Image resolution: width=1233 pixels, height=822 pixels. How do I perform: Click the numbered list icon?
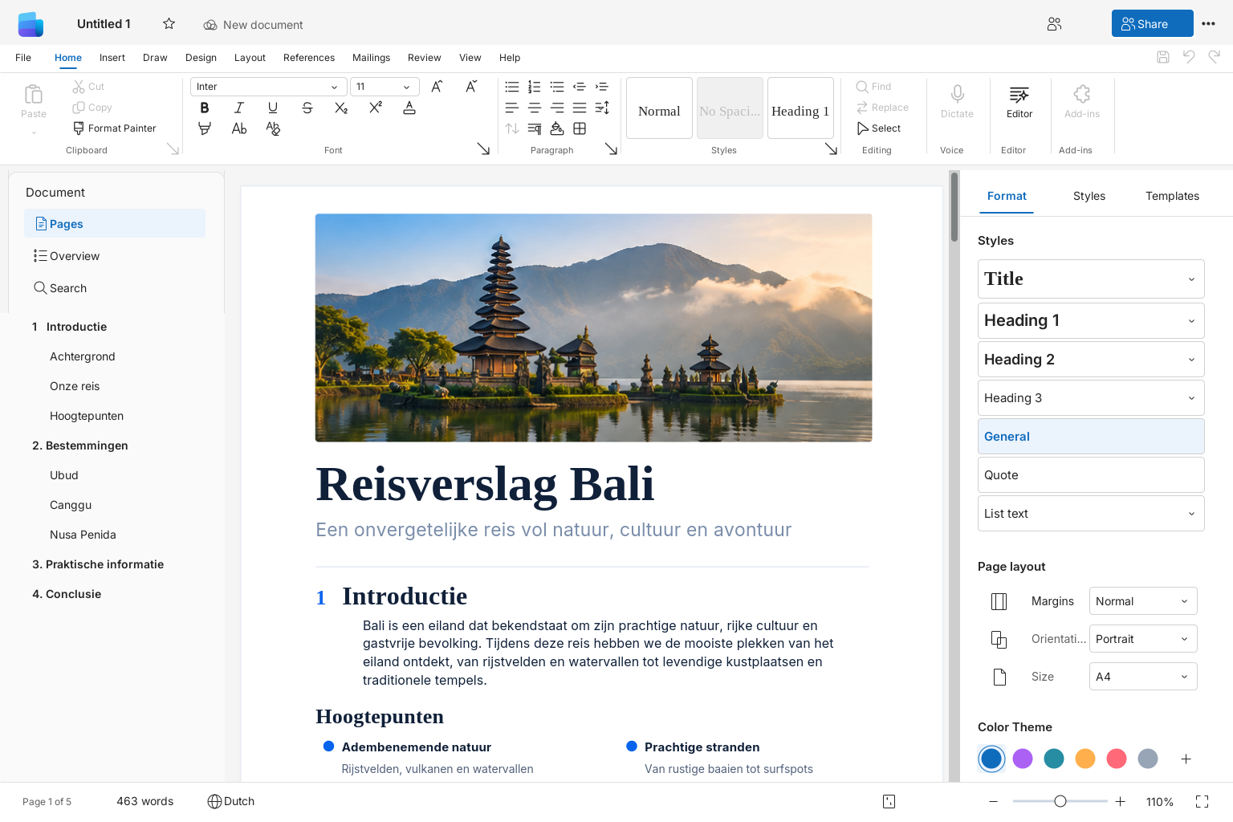point(535,87)
